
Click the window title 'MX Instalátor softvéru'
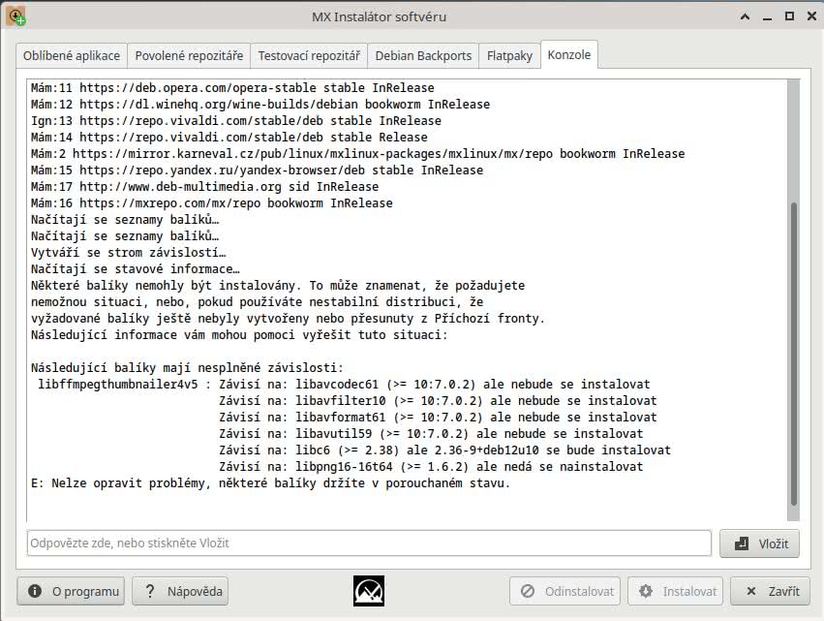coord(379,16)
